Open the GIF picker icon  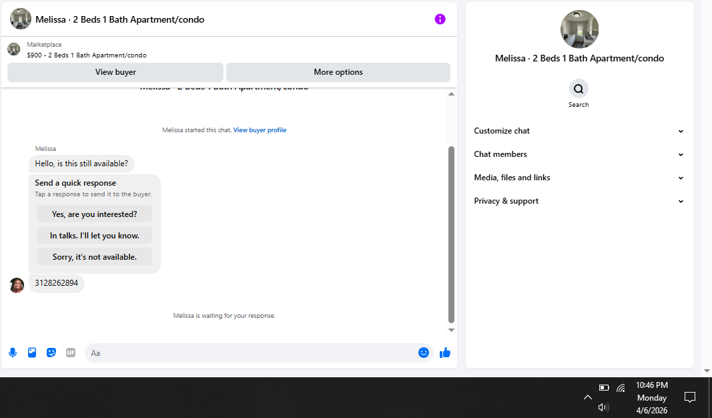[70, 353]
